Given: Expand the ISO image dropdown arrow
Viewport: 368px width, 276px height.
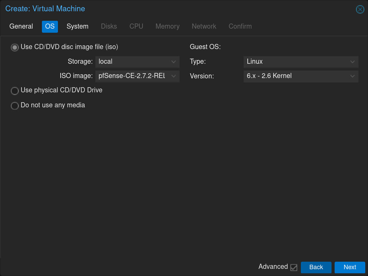Looking at the screenshot, I should 174,76.
